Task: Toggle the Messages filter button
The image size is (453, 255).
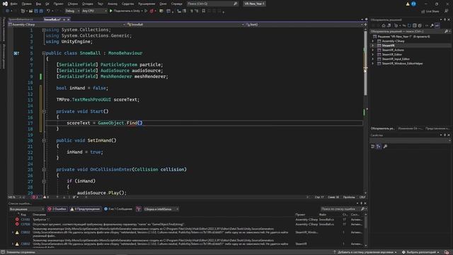Action: pyautogui.click(x=118, y=209)
